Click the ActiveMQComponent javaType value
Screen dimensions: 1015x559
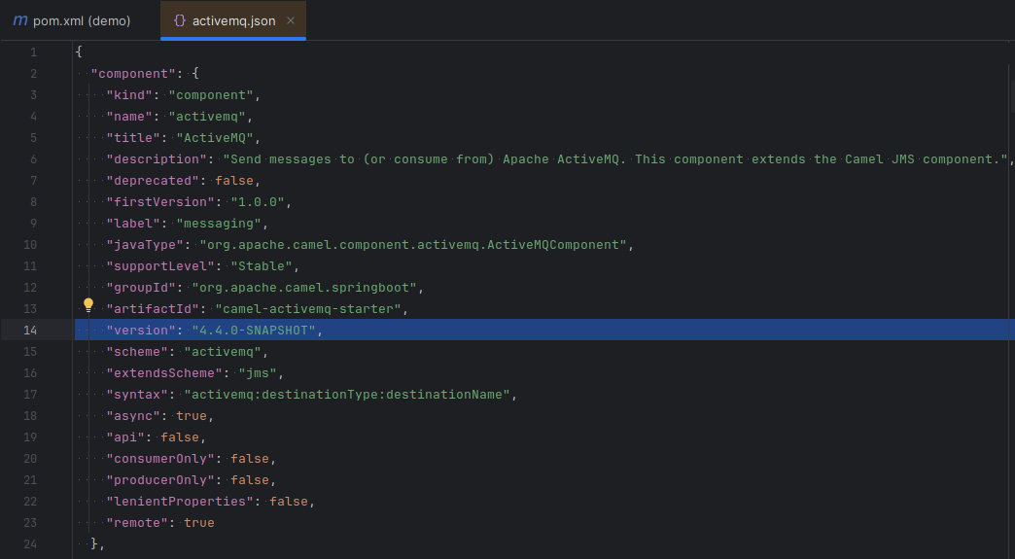tap(415, 244)
